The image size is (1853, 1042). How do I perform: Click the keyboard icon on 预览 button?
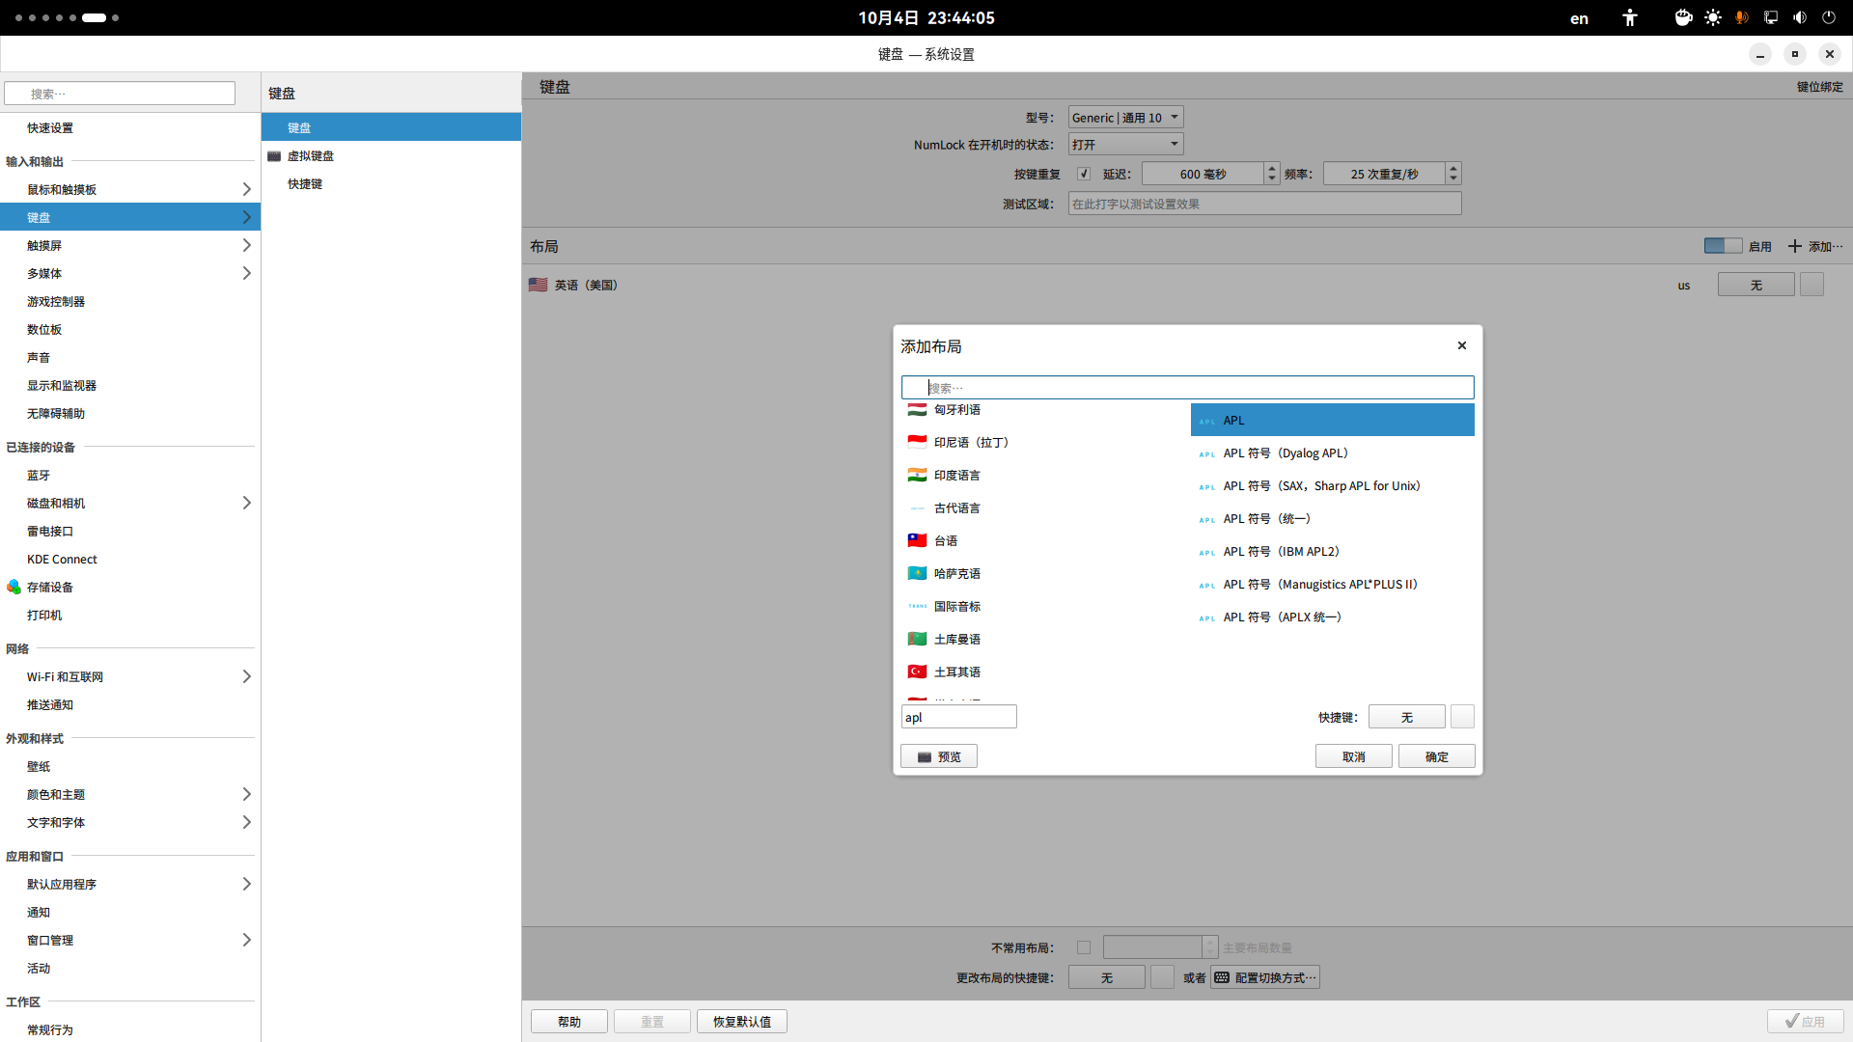pos(925,757)
